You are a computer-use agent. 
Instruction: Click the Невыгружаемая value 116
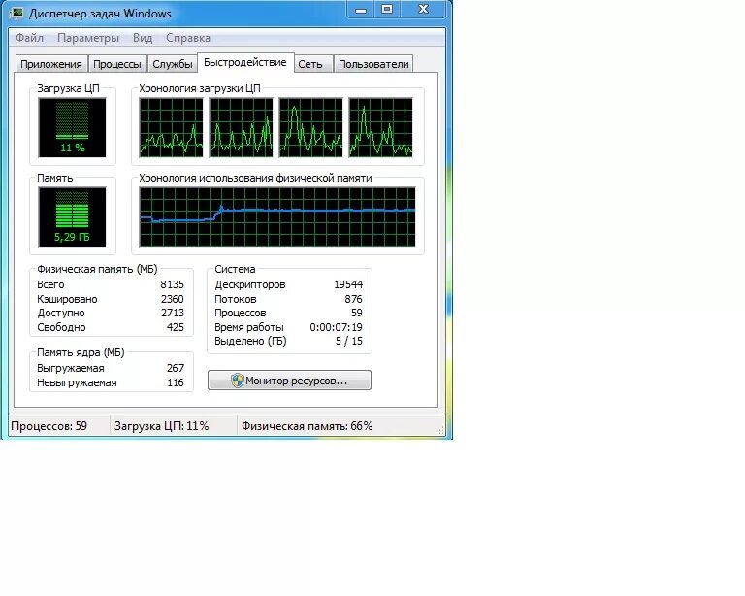point(176,382)
